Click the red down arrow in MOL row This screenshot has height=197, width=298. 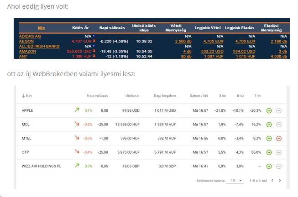pos(77,124)
